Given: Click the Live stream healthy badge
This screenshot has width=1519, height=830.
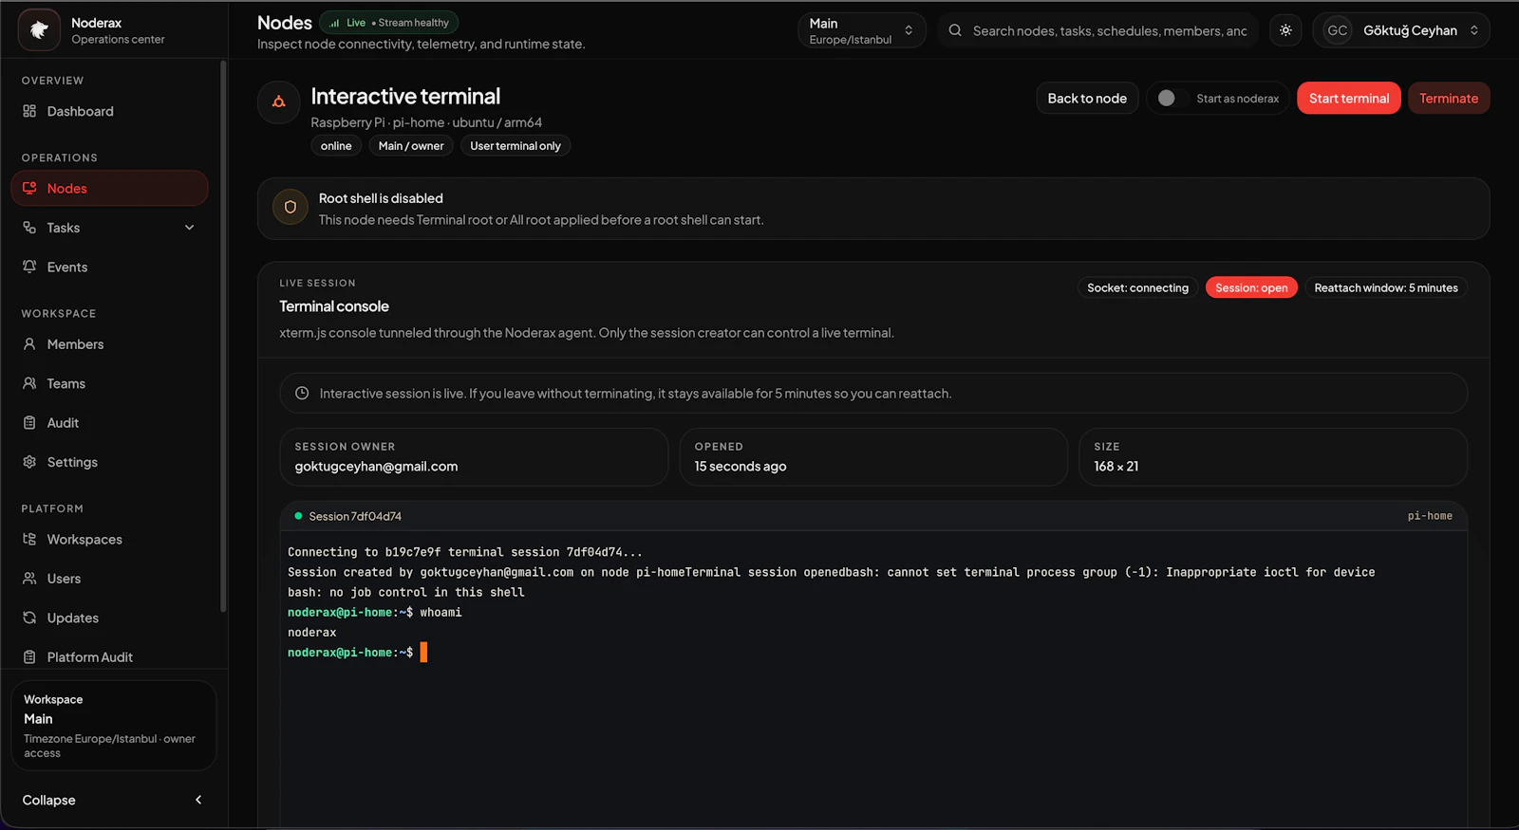Looking at the screenshot, I should [x=389, y=23].
